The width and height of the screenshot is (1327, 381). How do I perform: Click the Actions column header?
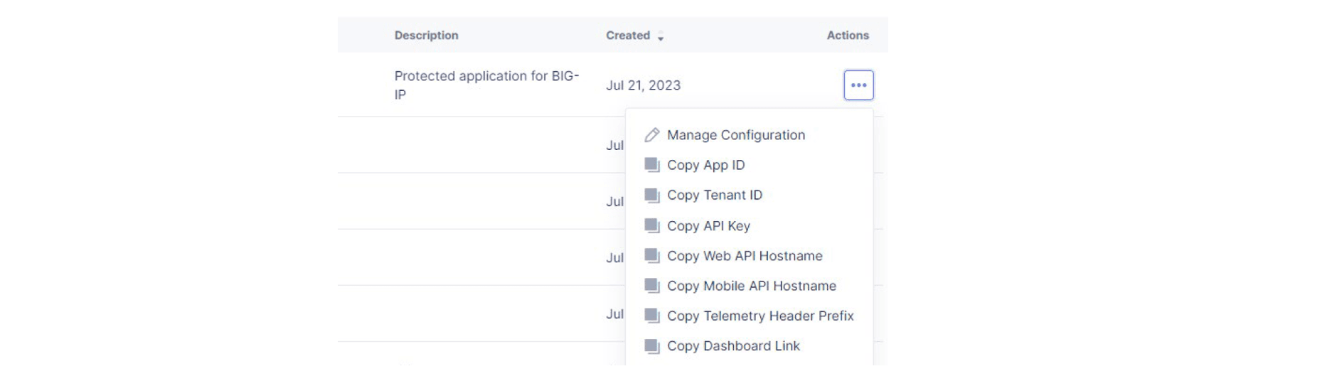(x=847, y=36)
